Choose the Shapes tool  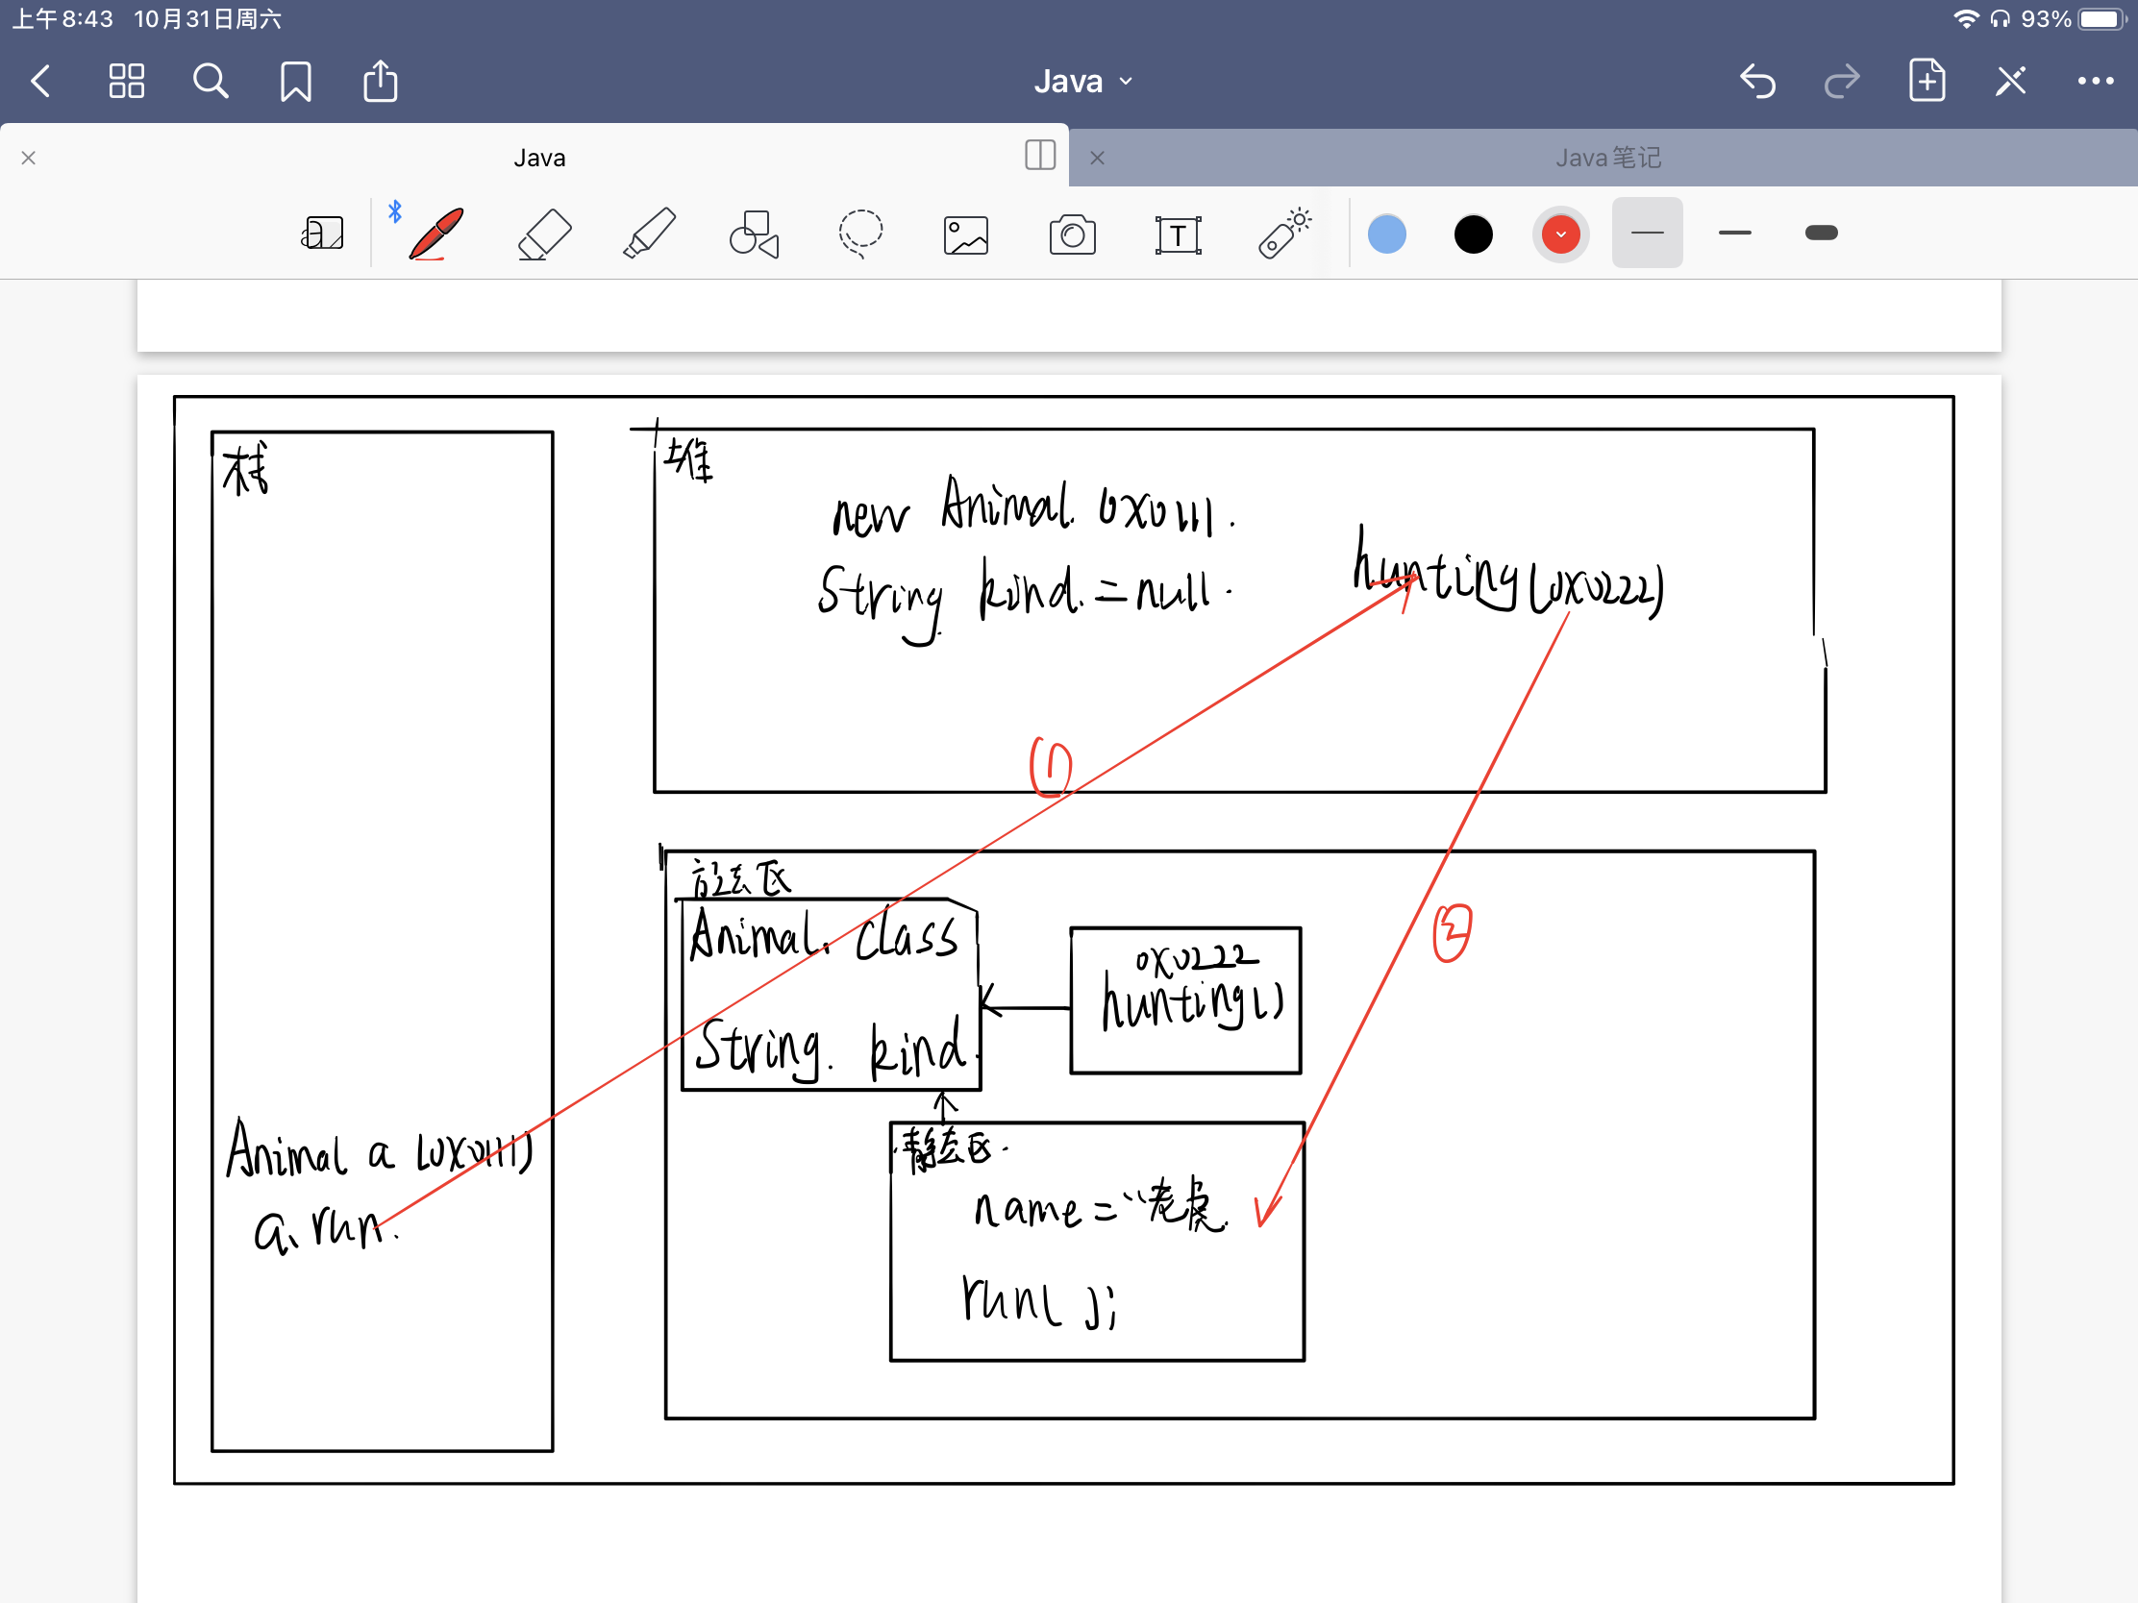pyautogui.click(x=754, y=234)
